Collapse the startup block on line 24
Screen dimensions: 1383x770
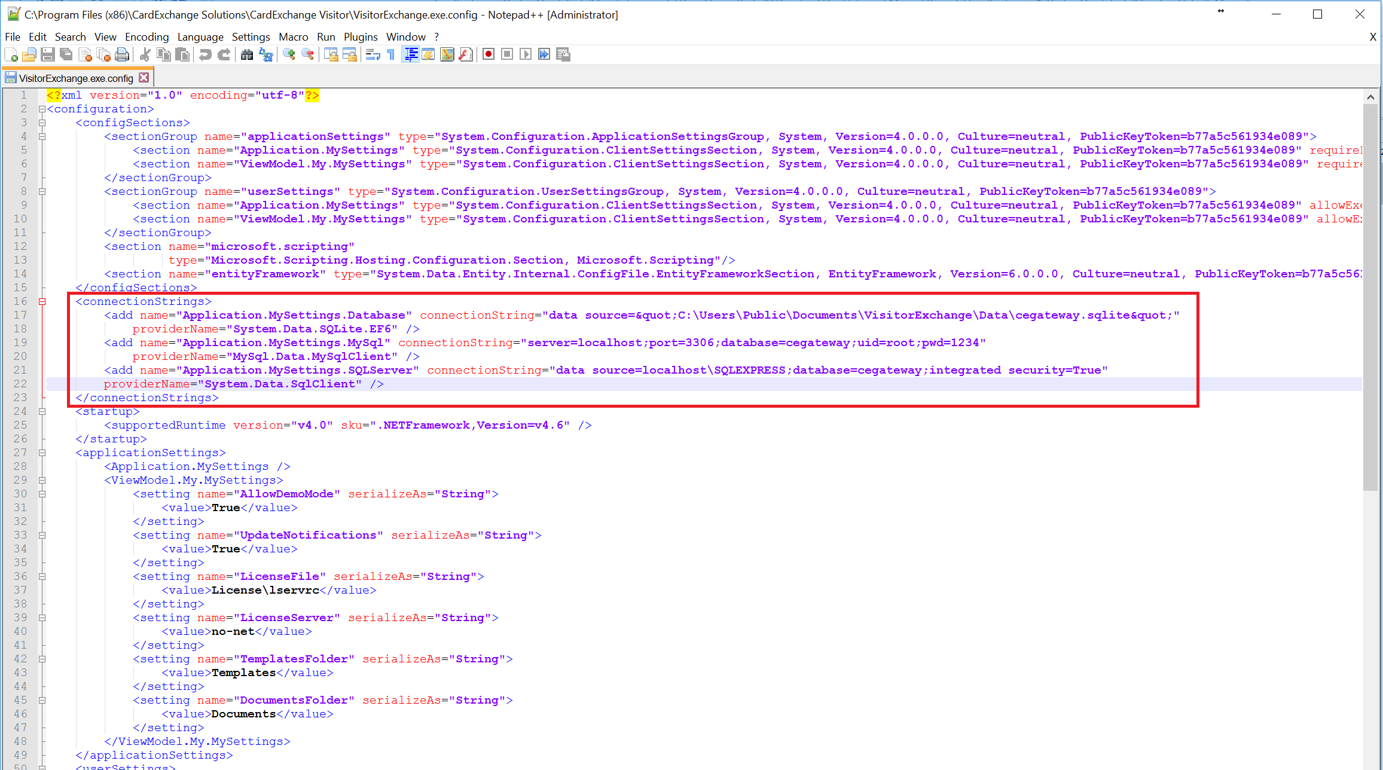[x=42, y=412]
